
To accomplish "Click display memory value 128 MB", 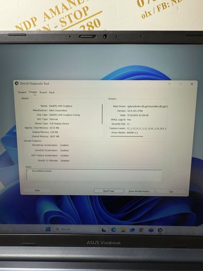I will pyautogui.click(x=54, y=132).
